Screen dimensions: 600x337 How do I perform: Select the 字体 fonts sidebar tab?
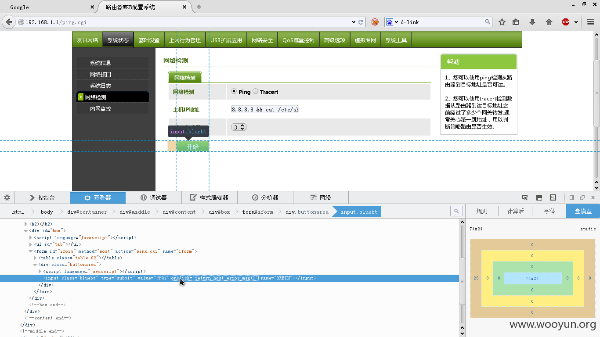(549, 211)
